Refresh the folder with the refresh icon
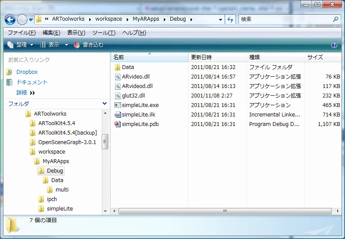The width and height of the screenshot is (345, 239). (230, 19)
